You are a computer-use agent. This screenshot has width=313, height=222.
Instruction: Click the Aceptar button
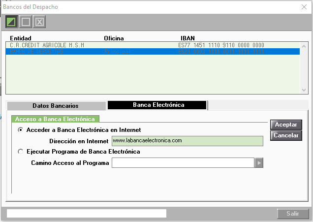click(x=286, y=125)
